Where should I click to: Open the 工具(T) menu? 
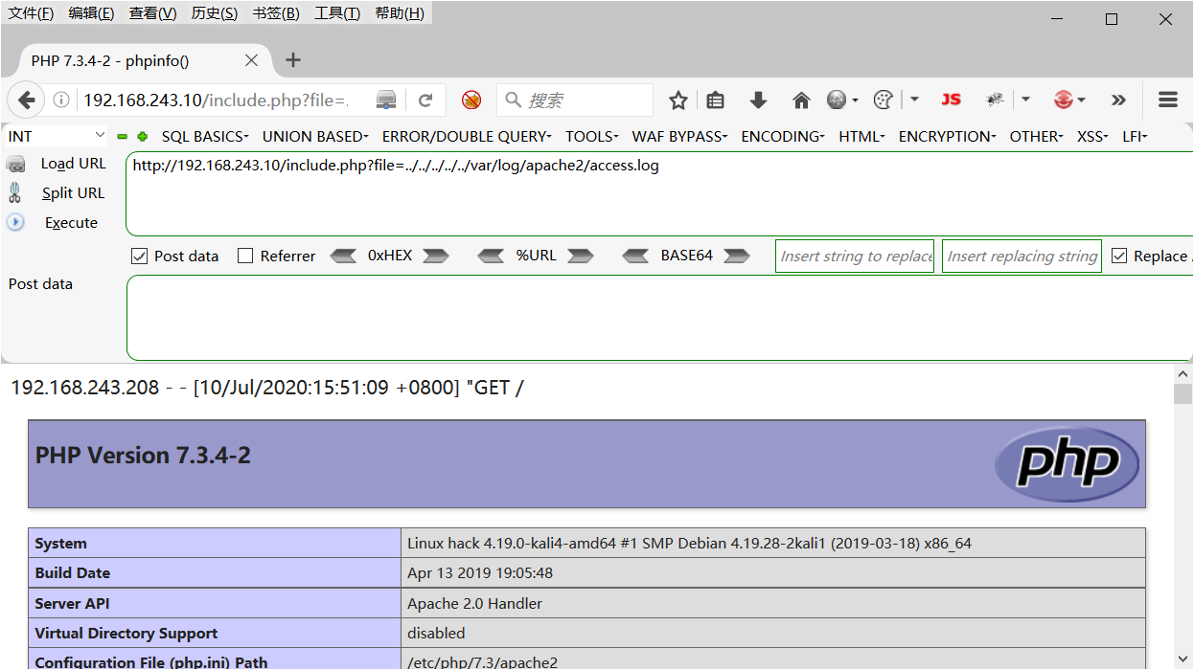[x=337, y=13]
